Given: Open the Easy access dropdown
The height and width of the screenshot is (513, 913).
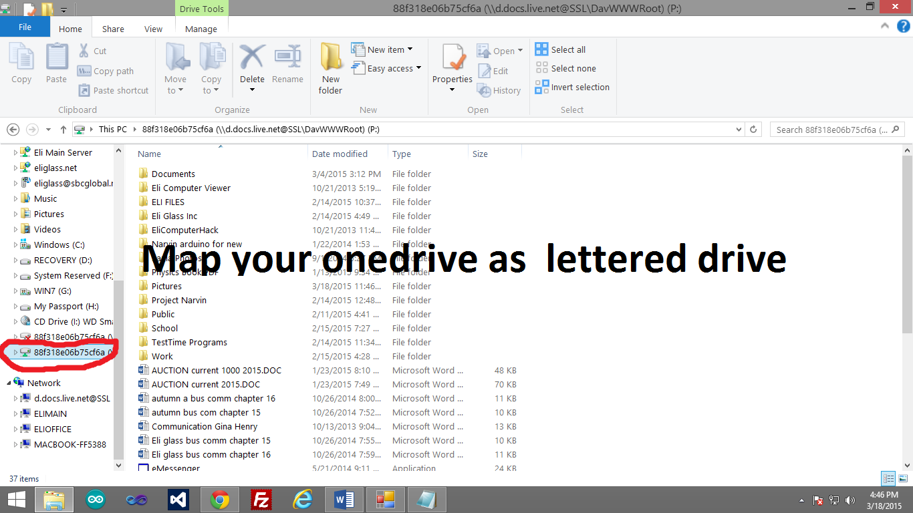Looking at the screenshot, I should click(386, 67).
